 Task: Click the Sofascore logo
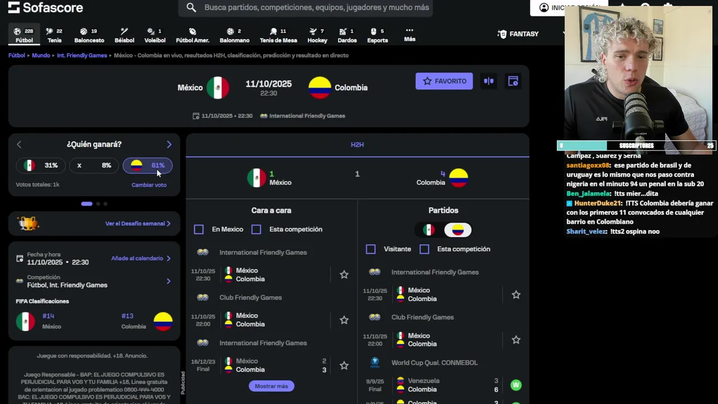[45, 7]
